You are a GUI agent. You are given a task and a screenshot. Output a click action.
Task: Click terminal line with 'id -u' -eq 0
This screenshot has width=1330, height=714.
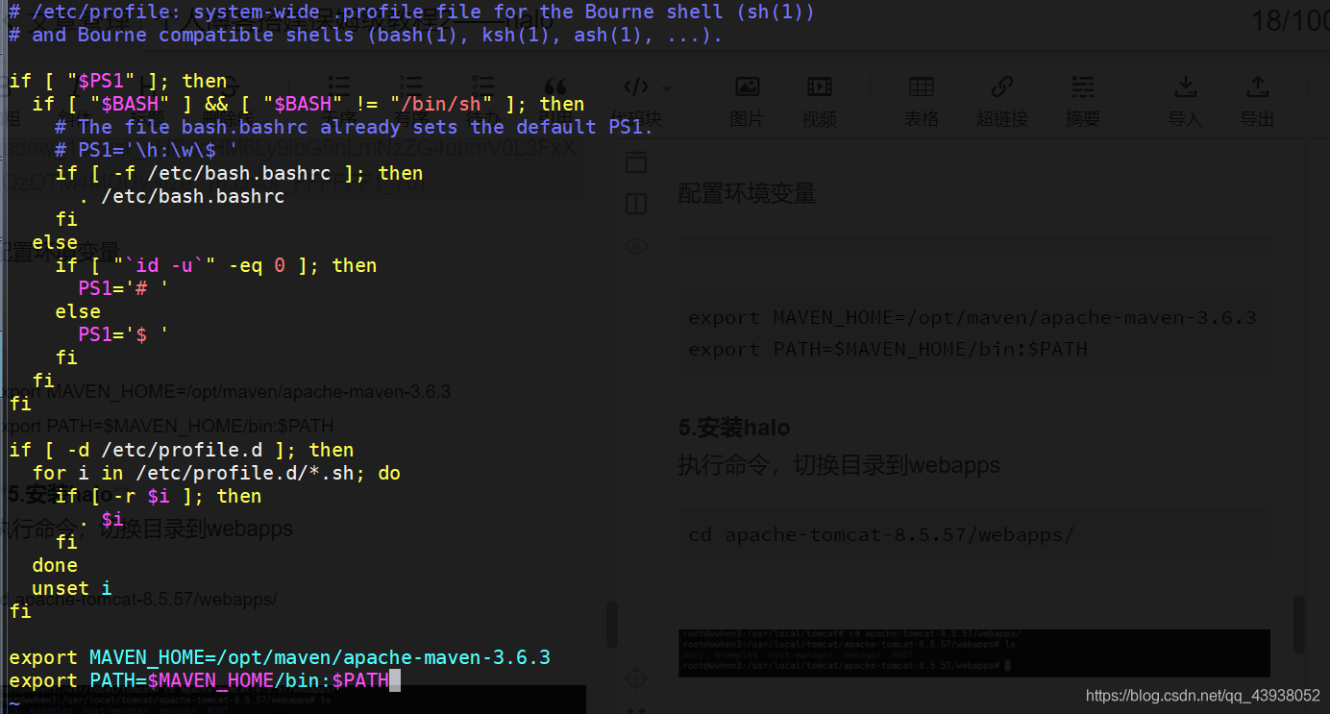[x=216, y=265]
